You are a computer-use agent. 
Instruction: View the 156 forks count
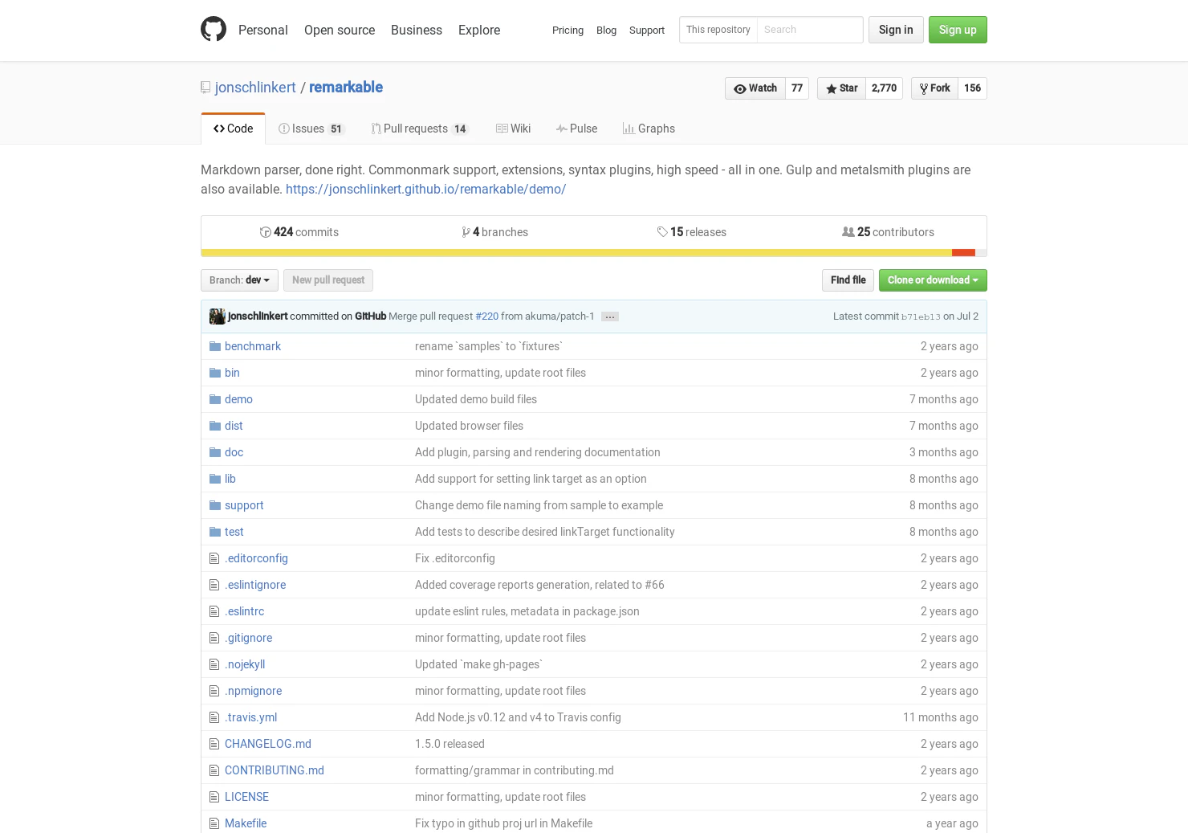pos(972,88)
